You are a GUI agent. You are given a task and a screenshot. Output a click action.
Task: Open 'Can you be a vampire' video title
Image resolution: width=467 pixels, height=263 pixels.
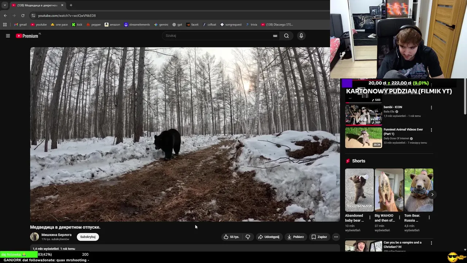pos(402,244)
